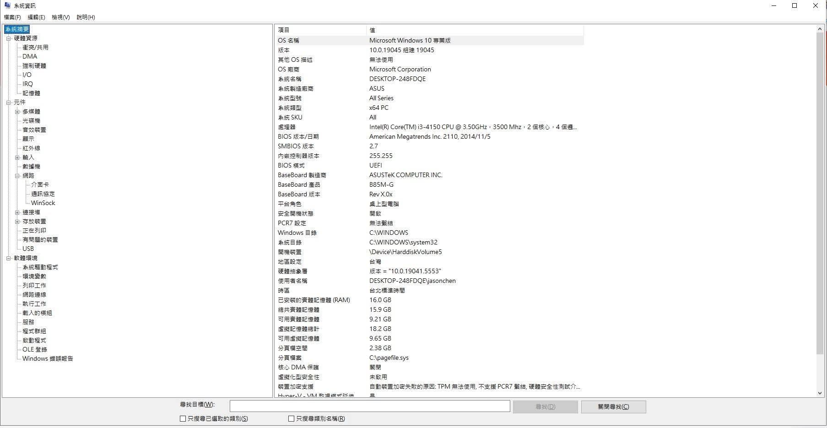Select the USB tree item
Screen dimensions: 827x428
point(28,249)
